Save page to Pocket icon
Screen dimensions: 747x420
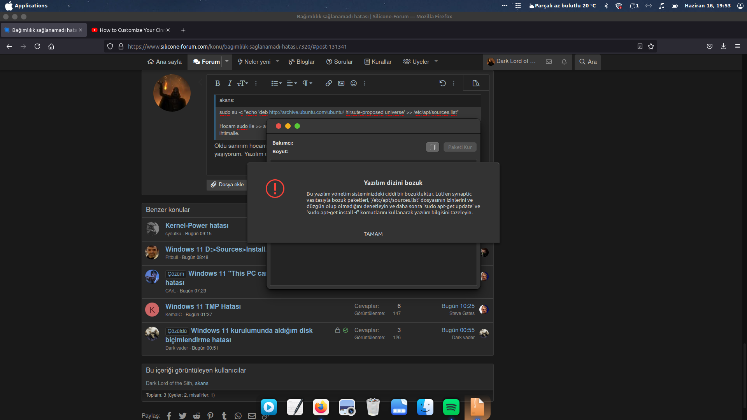click(x=710, y=46)
